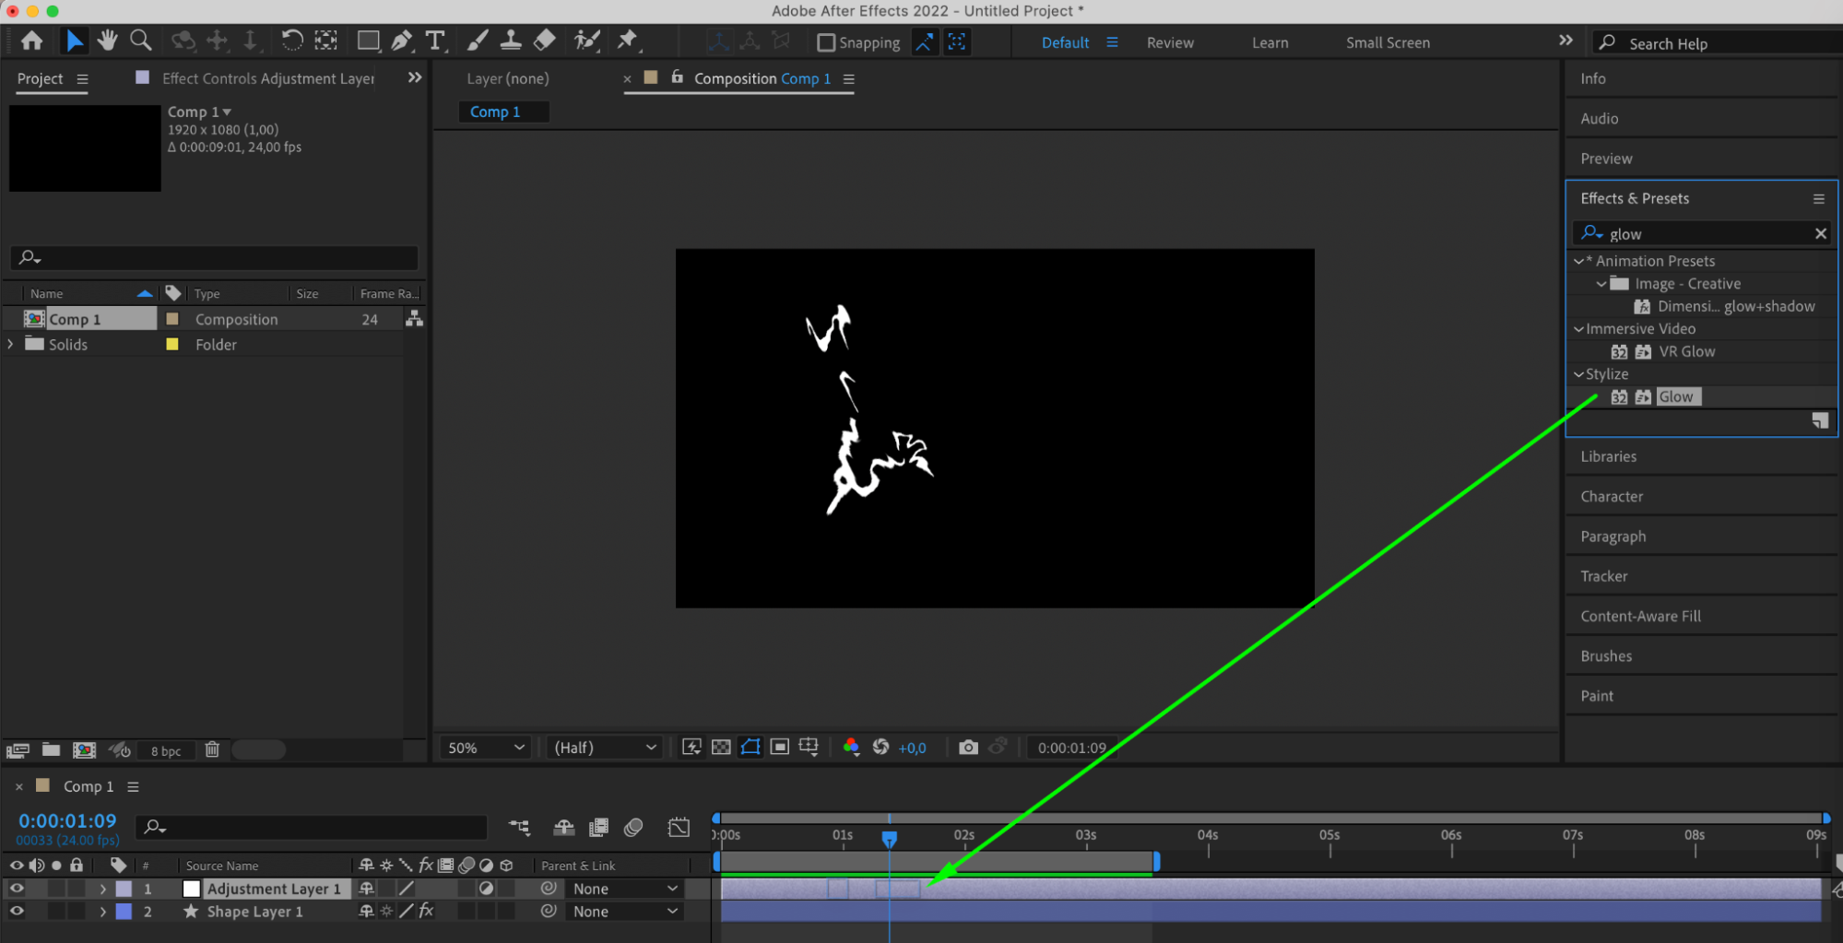Select the Puppet Pin tool
This screenshot has width=1843, height=943.
(x=628, y=41)
